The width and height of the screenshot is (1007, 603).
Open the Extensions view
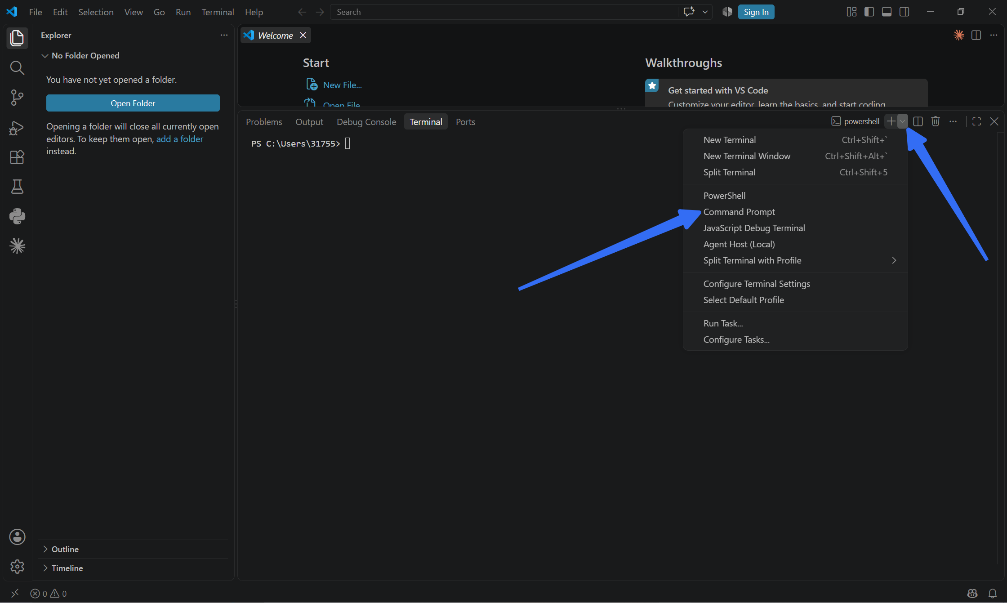tap(17, 157)
